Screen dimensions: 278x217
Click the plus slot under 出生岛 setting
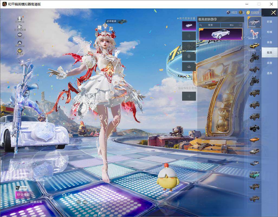coord(189,96)
